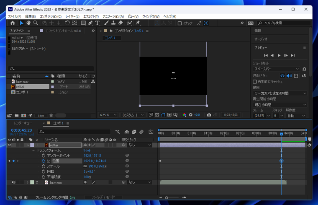
Task: Open the 現在の時間 play-from dropdown
Action: point(280,105)
